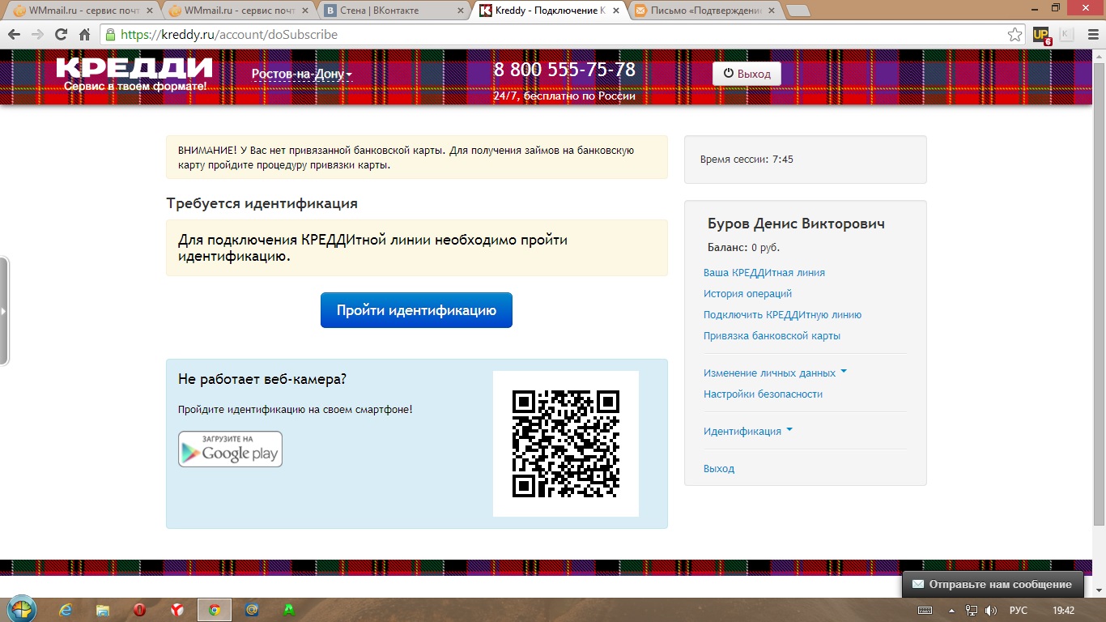Launch Opera browser from the taskbar
This screenshot has height=622, width=1106.
click(140, 610)
